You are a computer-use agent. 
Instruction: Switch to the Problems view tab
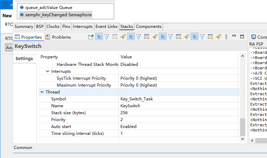click(x=58, y=37)
